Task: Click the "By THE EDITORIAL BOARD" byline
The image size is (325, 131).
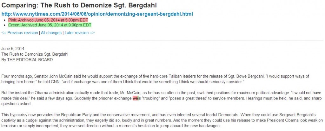Action: pos(27,60)
